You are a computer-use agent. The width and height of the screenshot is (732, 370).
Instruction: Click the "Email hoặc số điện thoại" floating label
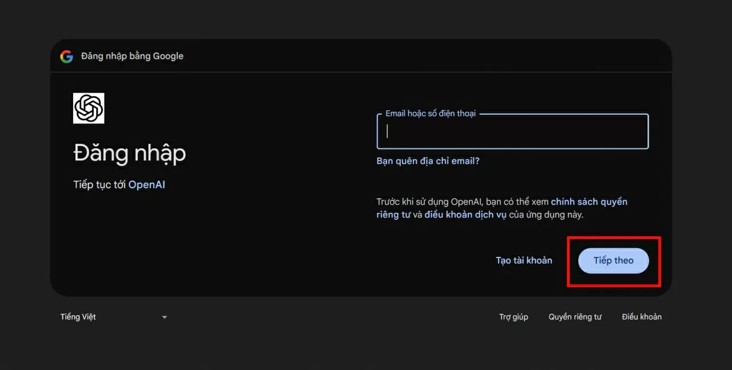(430, 114)
